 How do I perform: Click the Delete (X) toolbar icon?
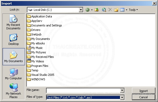point(110,10)
